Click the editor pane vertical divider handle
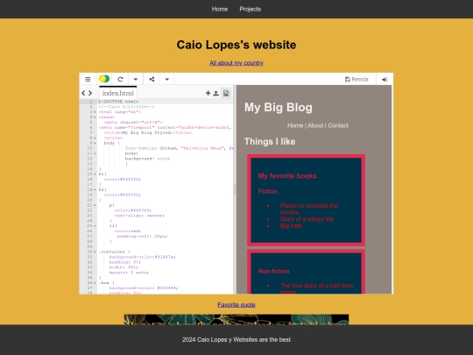The width and height of the screenshot is (473, 355). (x=235, y=189)
